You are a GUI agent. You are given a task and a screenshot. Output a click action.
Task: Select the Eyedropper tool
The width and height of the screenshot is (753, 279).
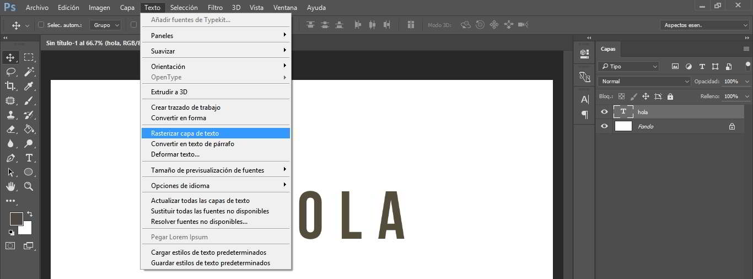pyautogui.click(x=29, y=86)
